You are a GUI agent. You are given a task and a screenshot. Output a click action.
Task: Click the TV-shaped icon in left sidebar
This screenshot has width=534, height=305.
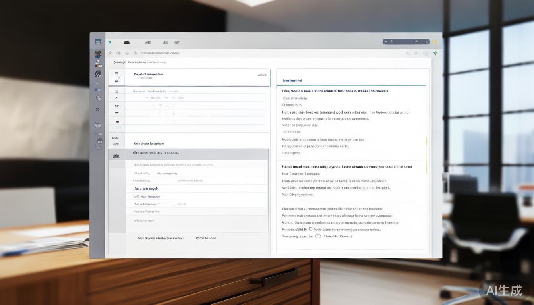(98, 125)
